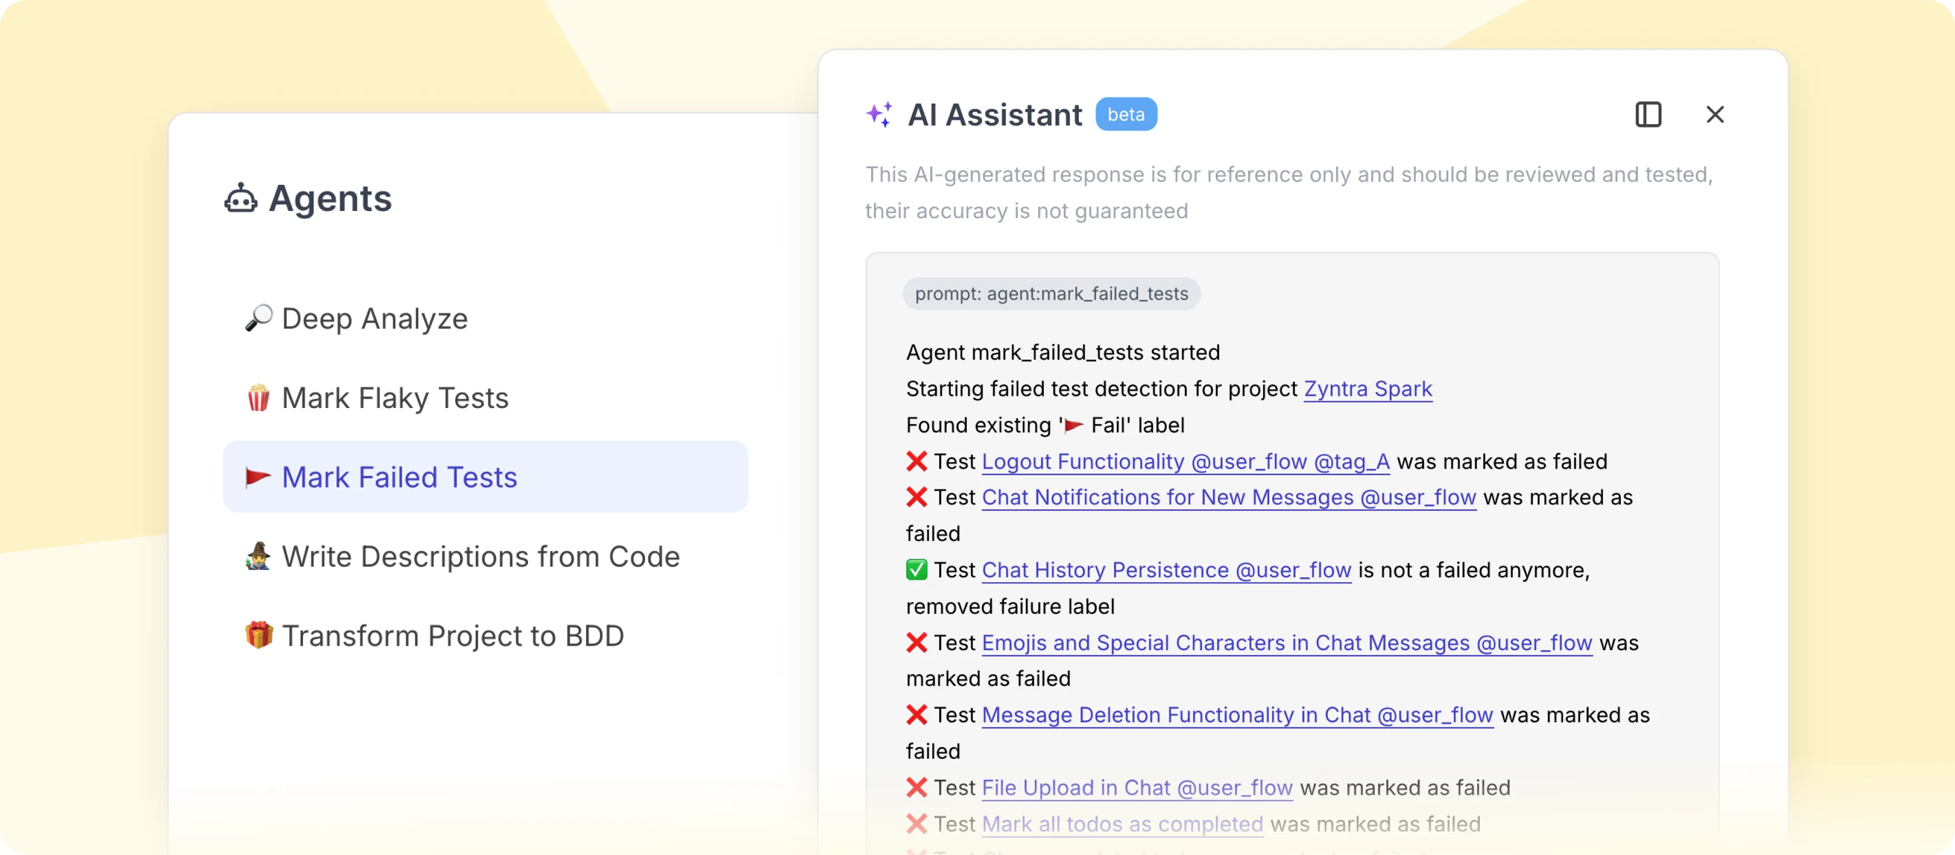Open Message Deletion Functionality in Chat link

coord(1237,715)
